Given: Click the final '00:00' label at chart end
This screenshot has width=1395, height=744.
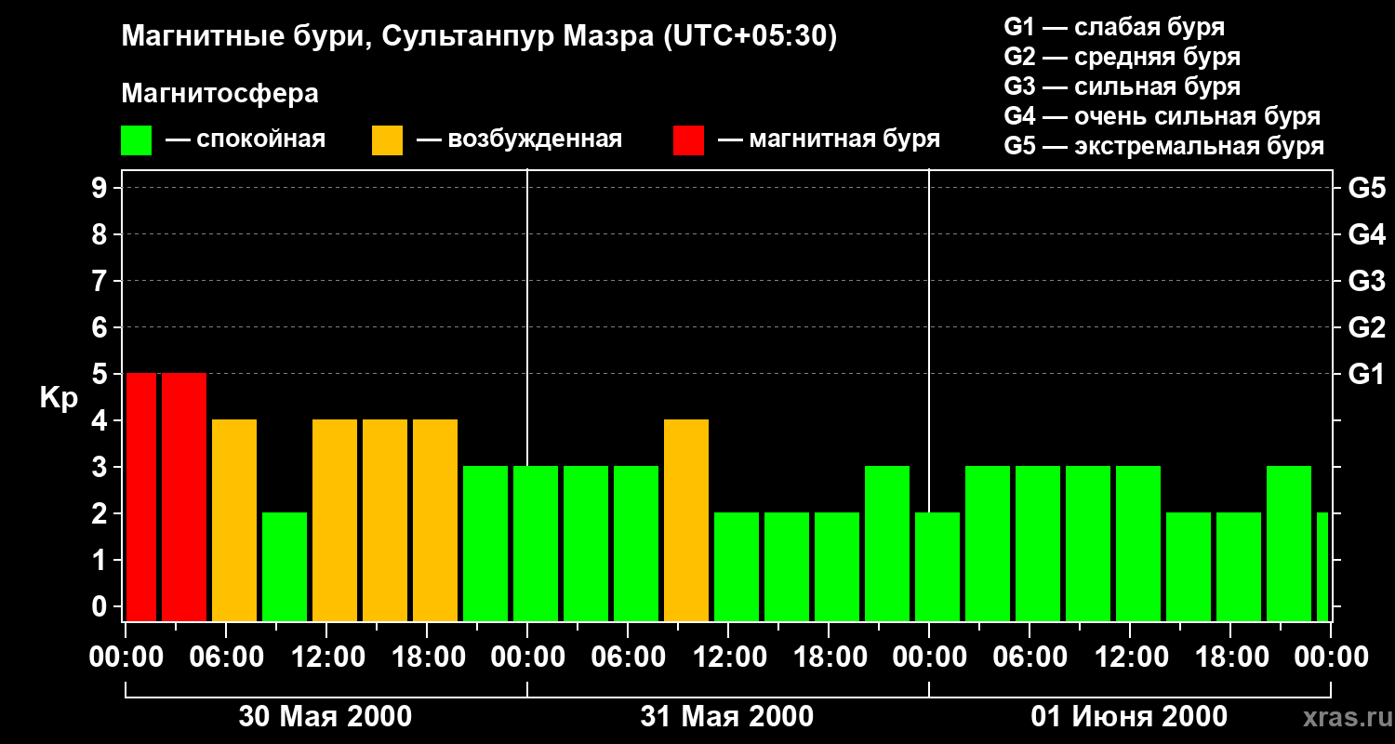Looking at the screenshot, I should pos(1333,657).
